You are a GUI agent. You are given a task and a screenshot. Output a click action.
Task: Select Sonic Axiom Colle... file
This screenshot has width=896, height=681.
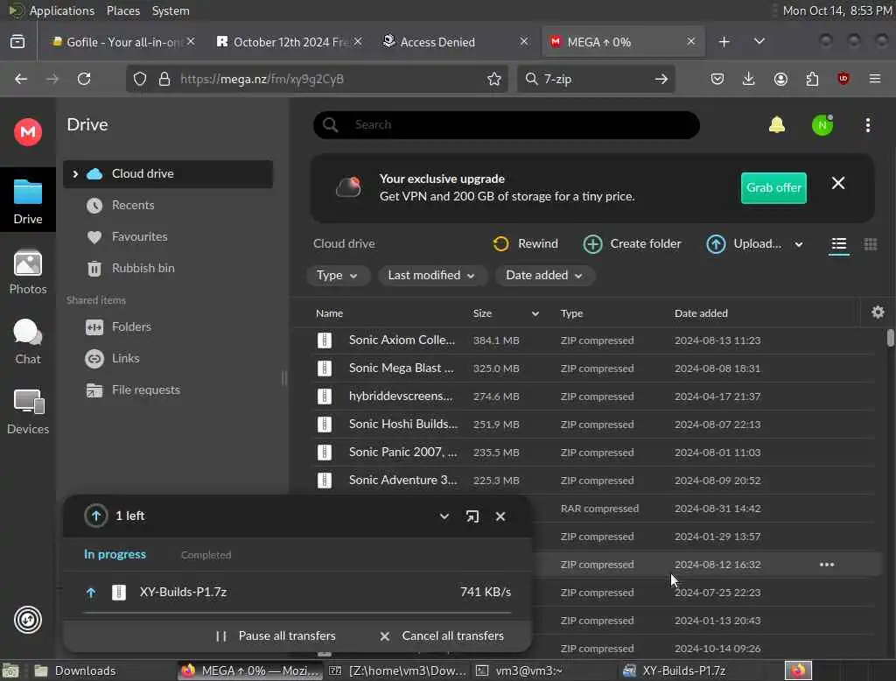[x=593, y=340]
